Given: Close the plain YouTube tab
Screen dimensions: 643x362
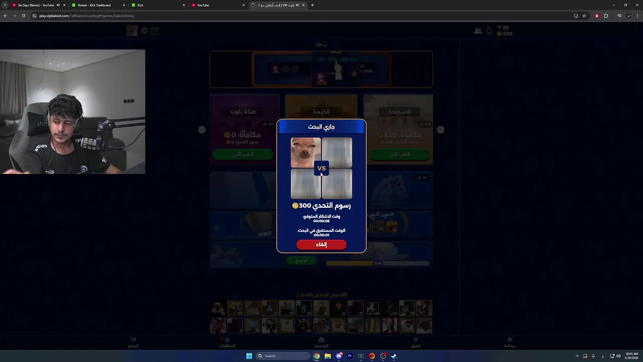Looking at the screenshot, I should point(244,5).
